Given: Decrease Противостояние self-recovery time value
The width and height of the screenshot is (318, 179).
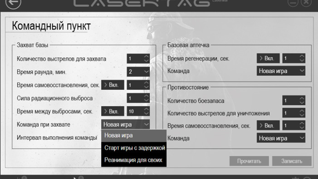Looking at the screenshot, I should point(302,128).
